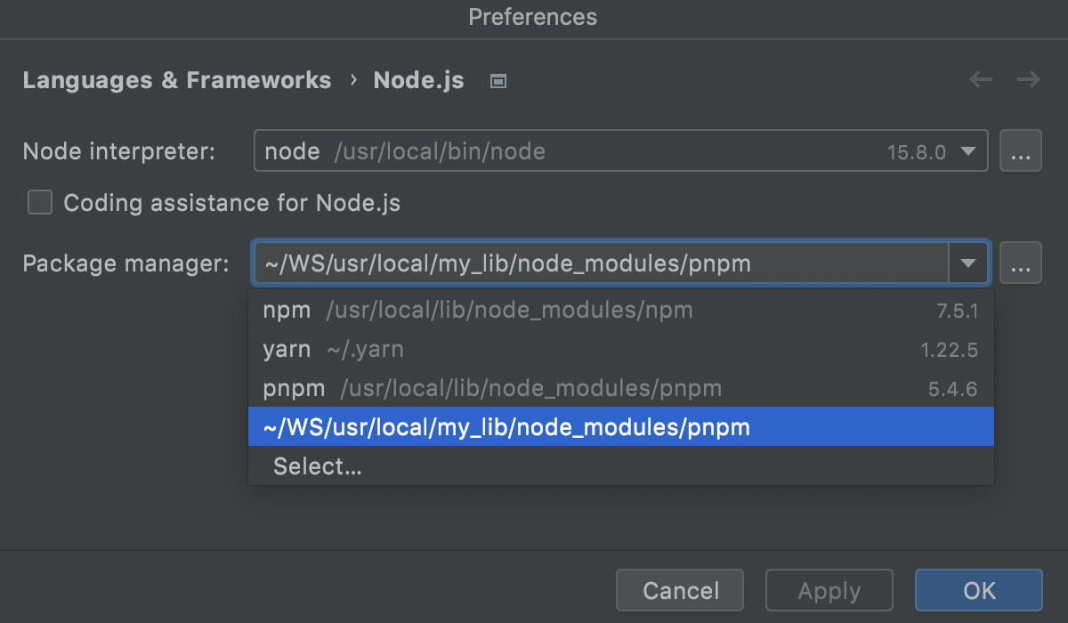
Task: Click the settings tree icon beside Node.js breadcrumb
Action: [498, 80]
